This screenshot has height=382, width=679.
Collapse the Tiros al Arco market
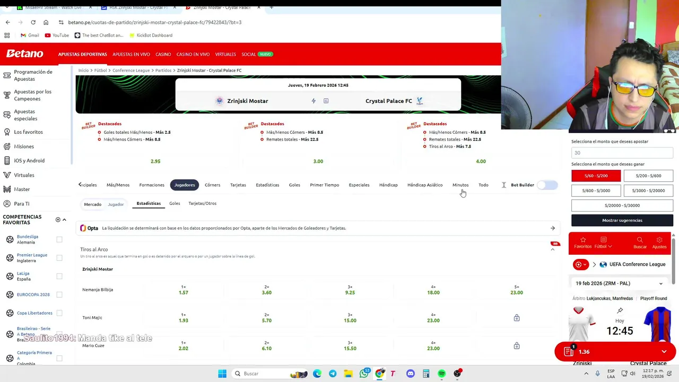[x=552, y=249]
